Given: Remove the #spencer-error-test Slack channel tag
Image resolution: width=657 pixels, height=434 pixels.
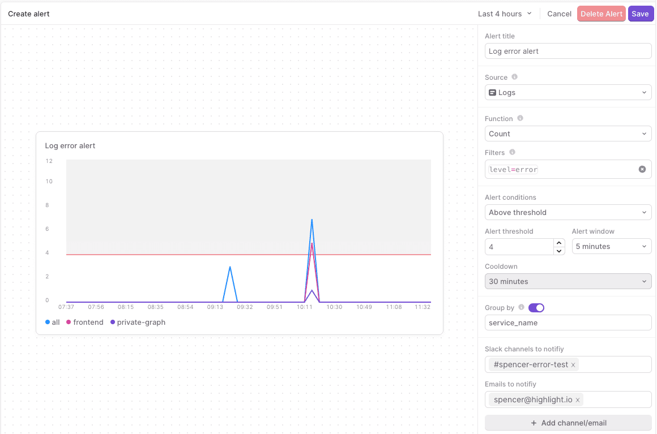Looking at the screenshot, I should [x=573, y=365].
